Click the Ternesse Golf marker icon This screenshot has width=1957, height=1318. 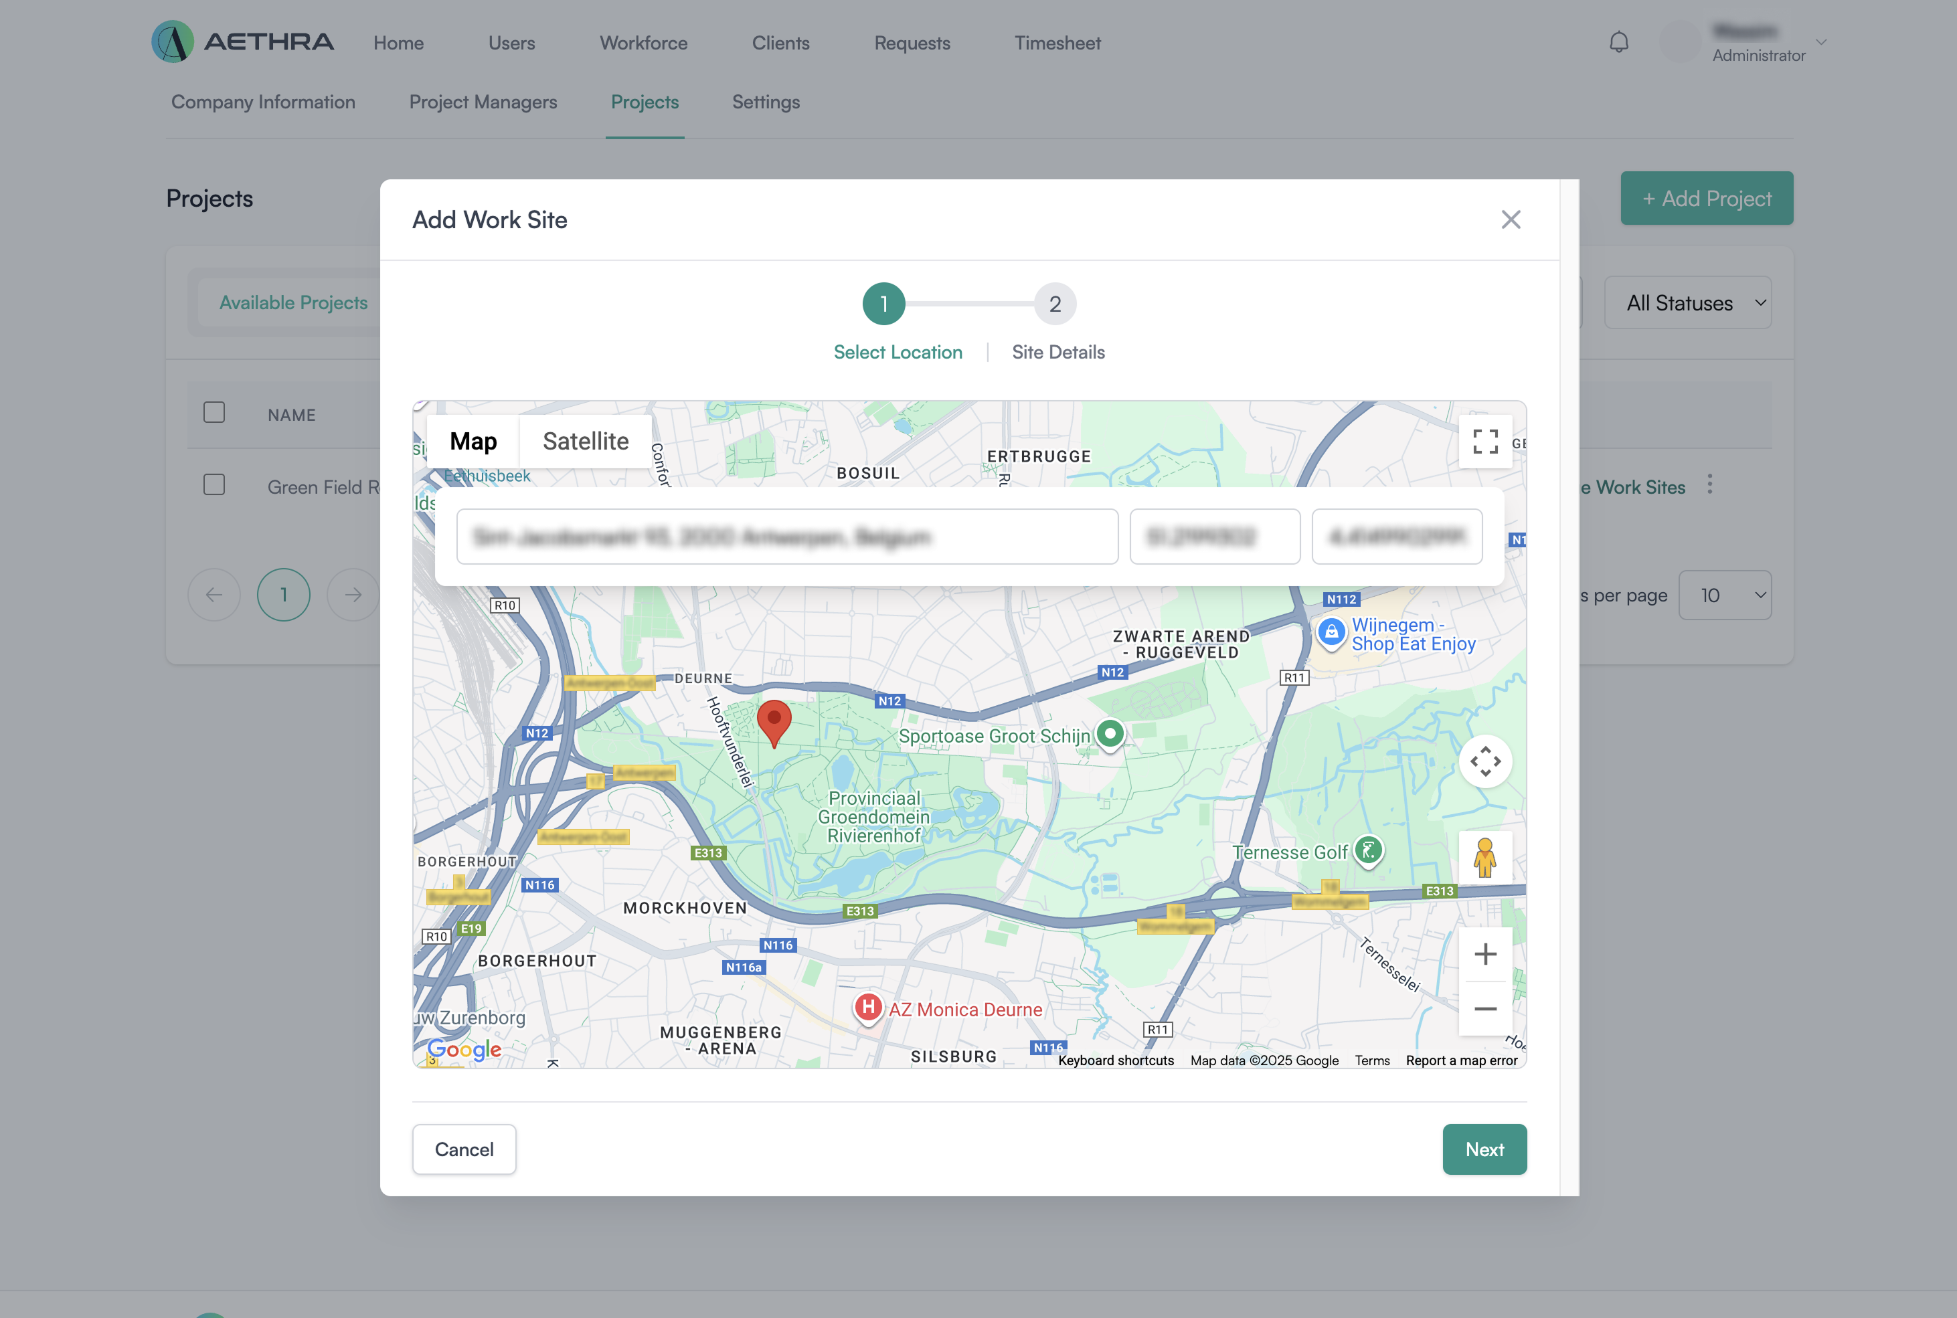[x=1369, y=850]
